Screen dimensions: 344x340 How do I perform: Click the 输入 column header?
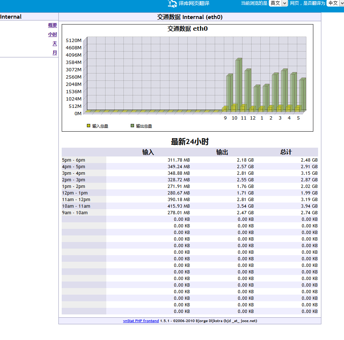click(148, 152)
